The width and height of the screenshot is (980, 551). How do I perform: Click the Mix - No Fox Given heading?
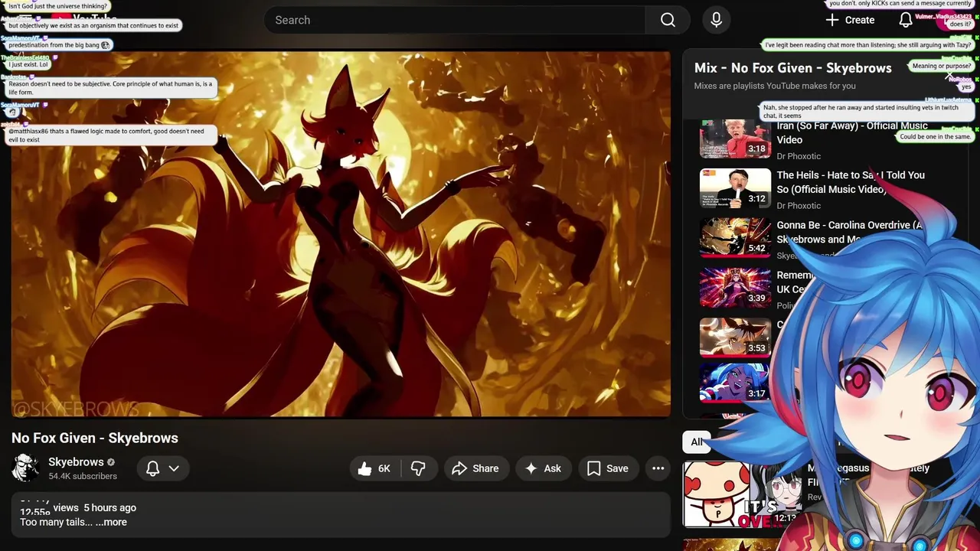tap(792, 67)
